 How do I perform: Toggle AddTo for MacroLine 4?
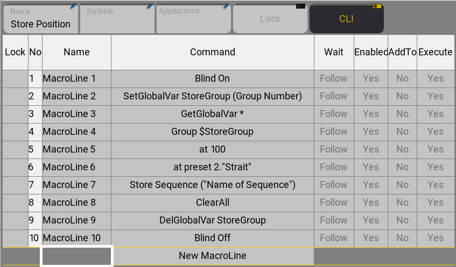[x=402, y=132]
